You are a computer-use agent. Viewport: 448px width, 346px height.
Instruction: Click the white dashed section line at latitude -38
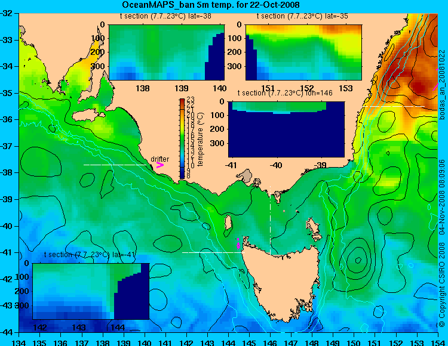[115, 165]
